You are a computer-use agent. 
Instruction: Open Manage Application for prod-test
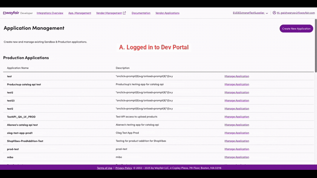click(x=236, y=149)
